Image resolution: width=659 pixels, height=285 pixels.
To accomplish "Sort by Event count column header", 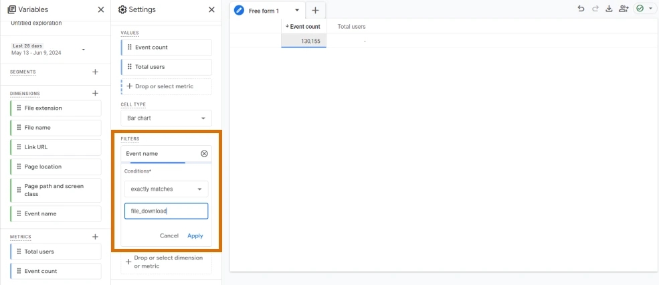I will [x=303, y=27].
